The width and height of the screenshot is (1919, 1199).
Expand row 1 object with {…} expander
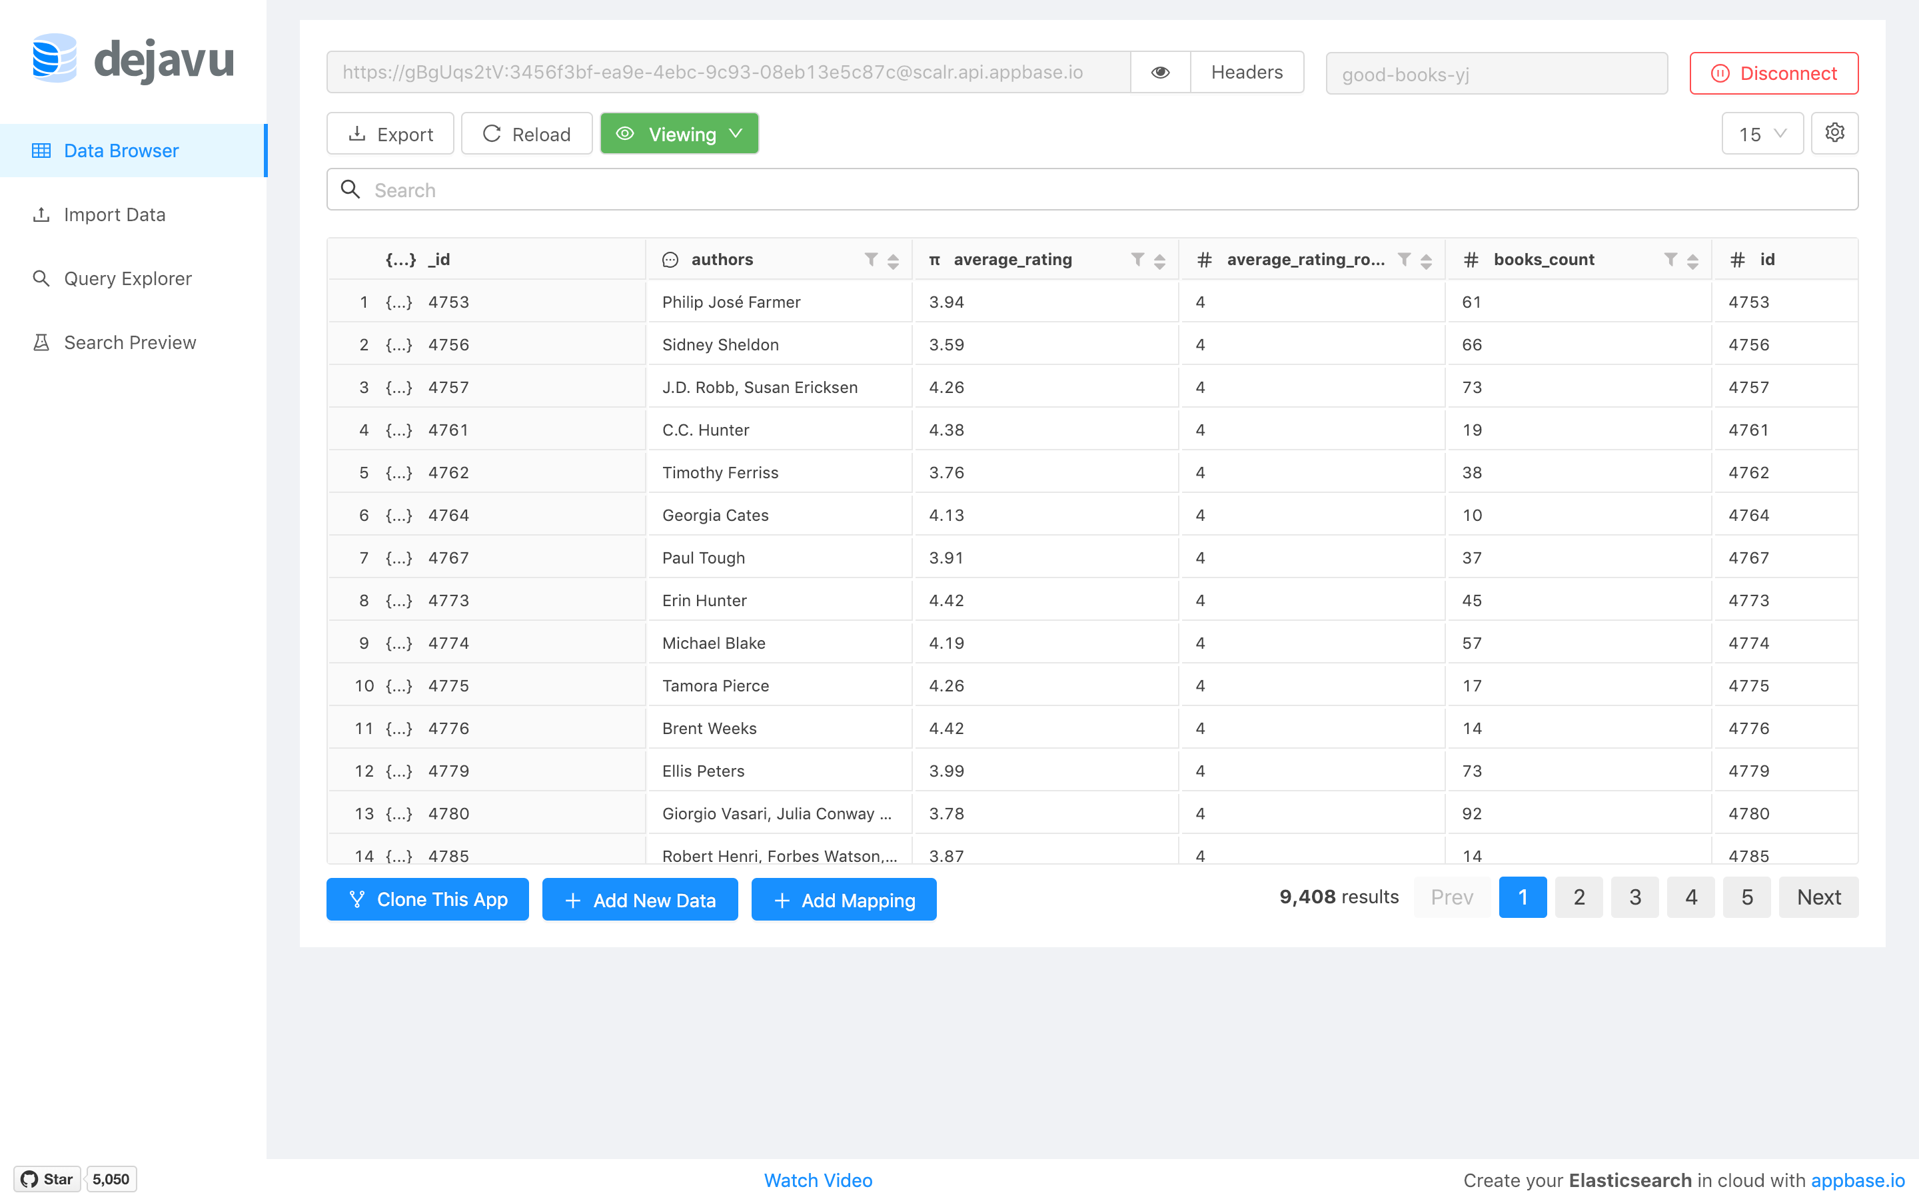click(399, 301)
